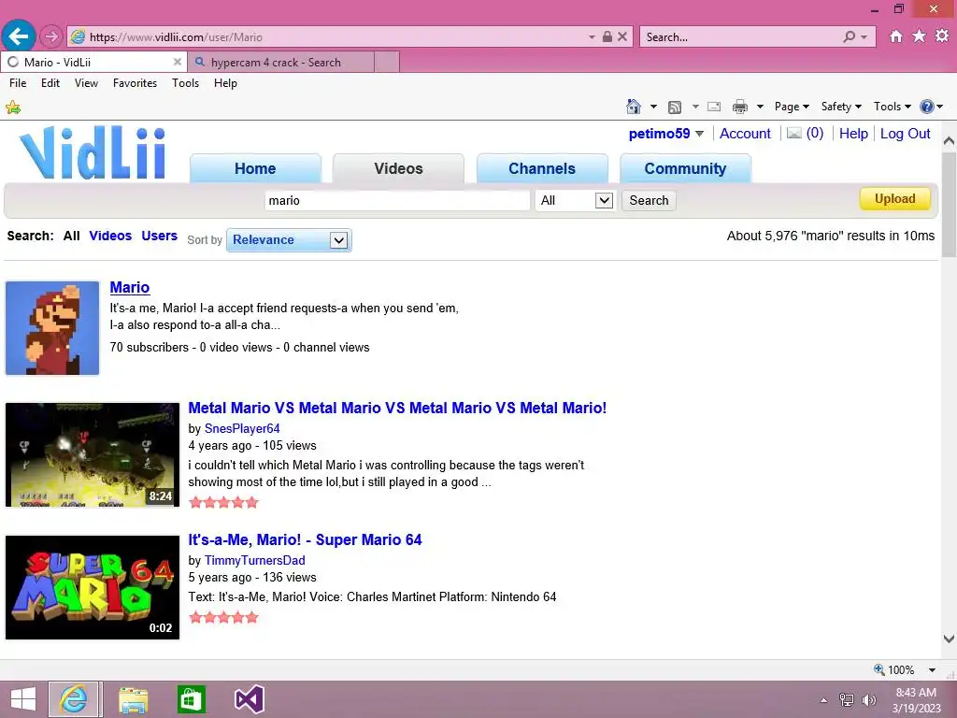Click the browser Forward arrow button
Viewport: 957px width, 718px height.
coord(51,36)
